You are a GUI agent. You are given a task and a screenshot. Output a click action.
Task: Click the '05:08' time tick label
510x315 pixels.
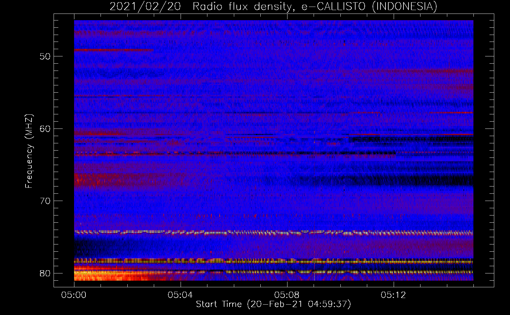pos(287,295)
